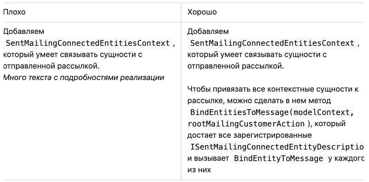Click the ISentMailingConnectedEntityDescriptio code snippet
369x182 pixels.
[276, 147]
